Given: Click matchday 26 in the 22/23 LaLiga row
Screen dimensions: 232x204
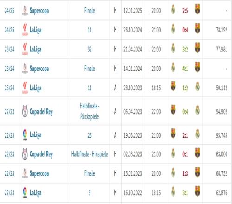Looking at the screenshot, I should (x=90, y=135).
